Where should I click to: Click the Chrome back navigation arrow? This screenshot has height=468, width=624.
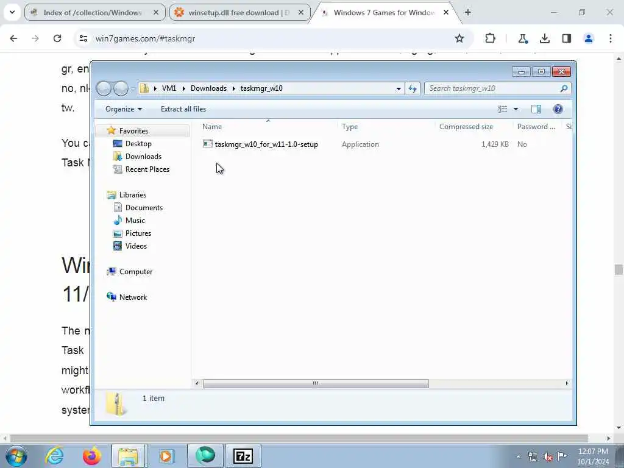point(13,38)
